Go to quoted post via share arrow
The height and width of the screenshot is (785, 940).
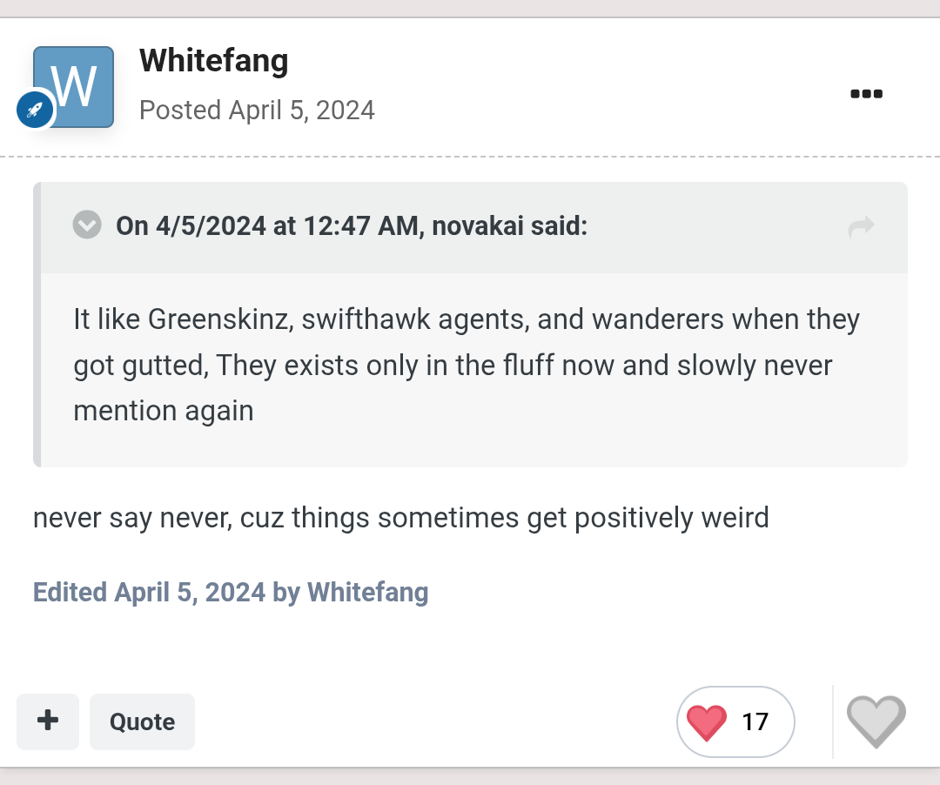tap(861, 226)
